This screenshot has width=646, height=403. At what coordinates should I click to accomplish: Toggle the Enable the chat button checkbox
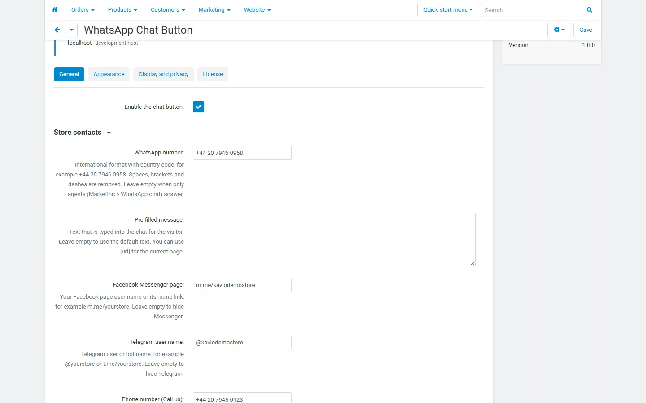tap(198, 107)
